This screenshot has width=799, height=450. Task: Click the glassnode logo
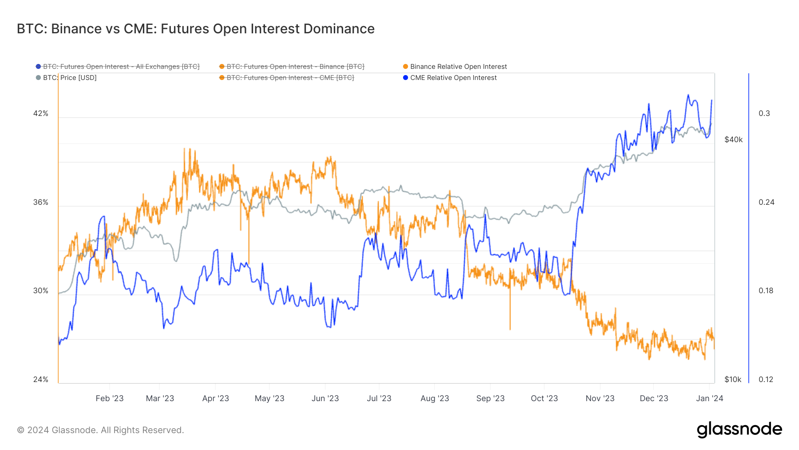pos(739,429)
